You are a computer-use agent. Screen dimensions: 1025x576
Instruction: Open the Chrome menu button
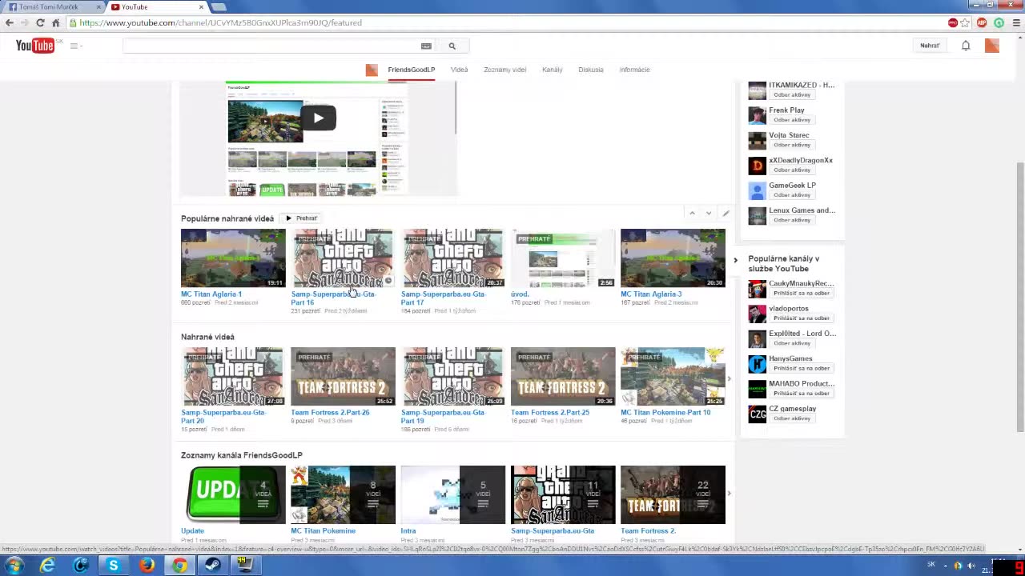(1016, 22)
